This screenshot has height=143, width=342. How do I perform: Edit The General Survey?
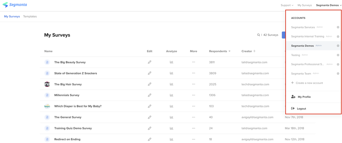(149, 117)
